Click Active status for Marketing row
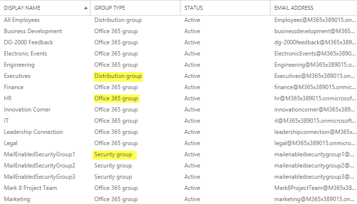Viewport: 357px width, 204px height. 192,199
